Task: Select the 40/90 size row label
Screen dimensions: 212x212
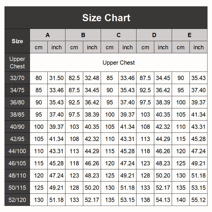Action: click(x=17, y=127)
